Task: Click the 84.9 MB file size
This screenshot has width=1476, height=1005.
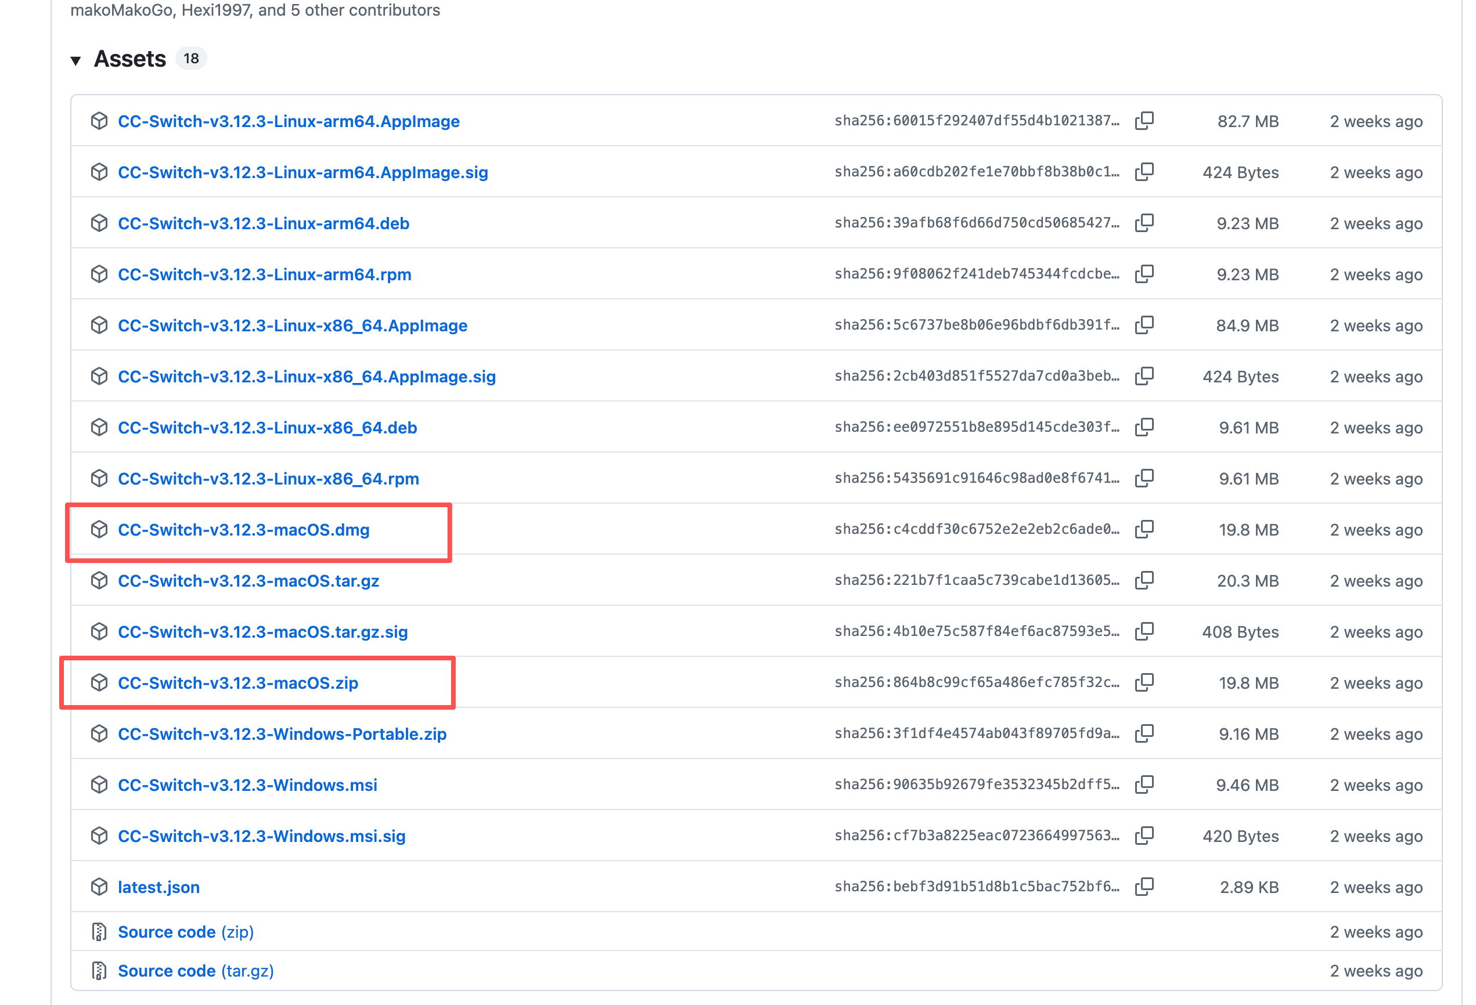Action: pos(1247,326)
